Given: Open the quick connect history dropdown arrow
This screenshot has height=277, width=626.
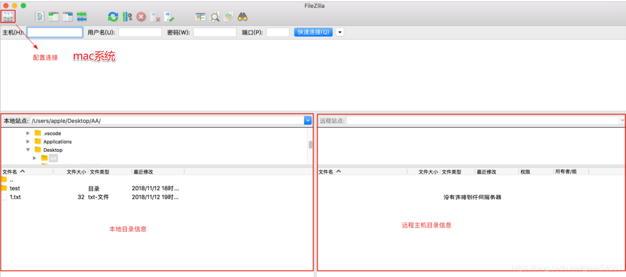Looking at the screenshot, I should (340, 32).
